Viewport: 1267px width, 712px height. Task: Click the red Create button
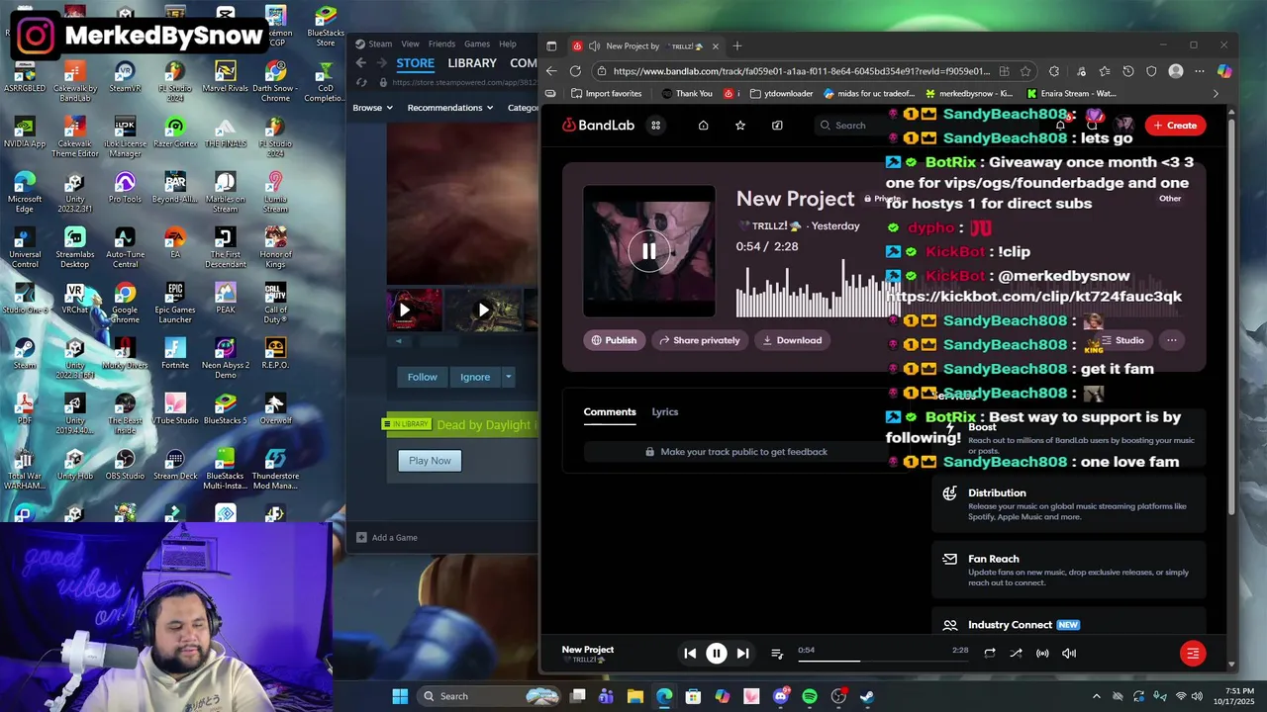[x=1176, y=126]
